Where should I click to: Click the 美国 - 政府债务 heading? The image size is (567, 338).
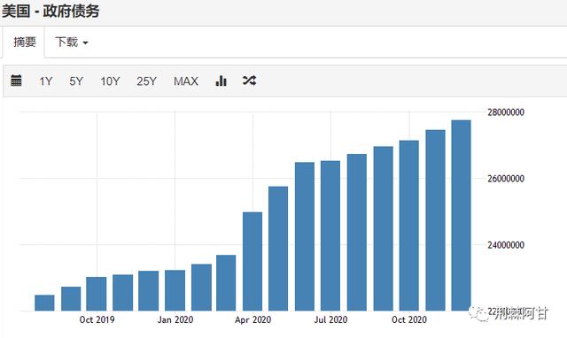[x=50, y=11]
